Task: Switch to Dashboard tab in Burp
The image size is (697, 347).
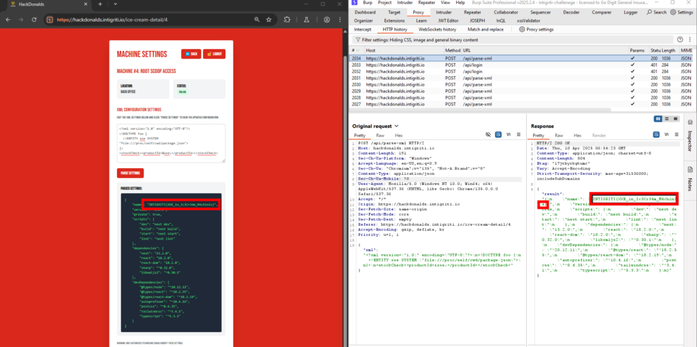Action: tap(365, 12)
